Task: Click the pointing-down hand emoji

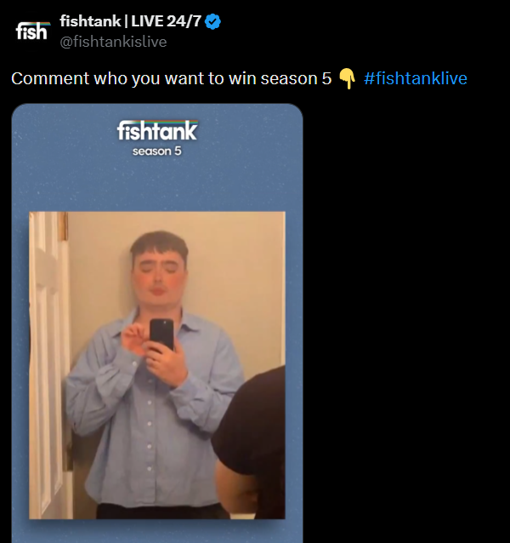Action: tap(347, 78)
